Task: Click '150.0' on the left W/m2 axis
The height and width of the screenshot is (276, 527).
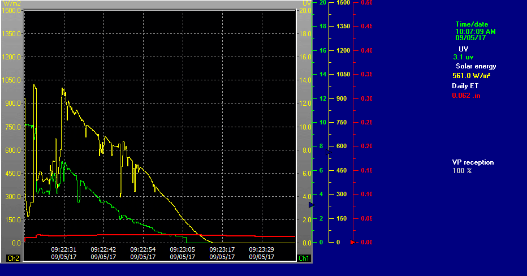Action: click(13, 220)
